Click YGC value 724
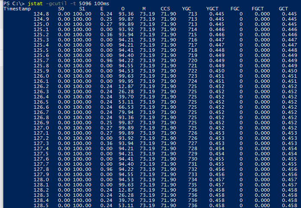Image resolution: width=301 pixels, height=208 pixels. [x=192, y=81]
